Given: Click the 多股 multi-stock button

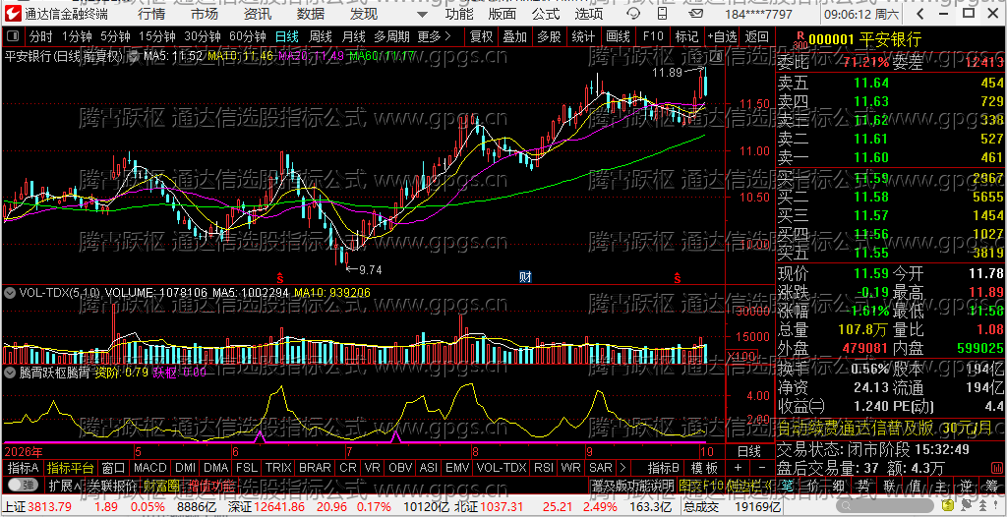Looking at the screenshot, I should tap(549, 36).
